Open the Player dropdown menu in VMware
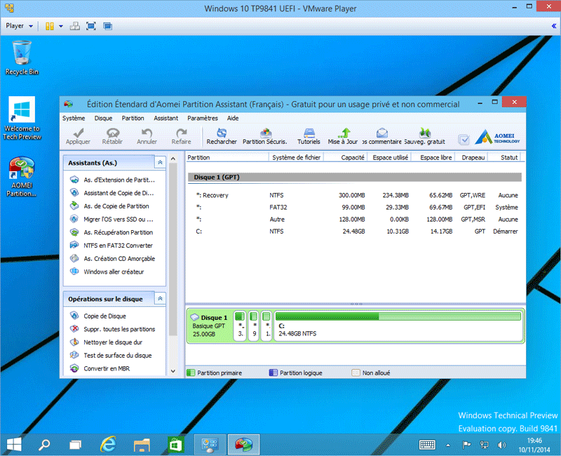The height and width of the screenshot is (456, 561). tap(20, 26)
